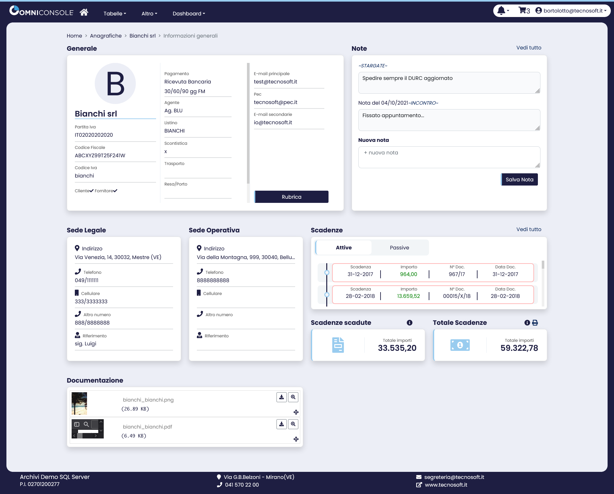Image resolution: width=614 pixels, height=494 pixels.
Task: Toggle the Fornitore checkmark
Action: point(115,191)
